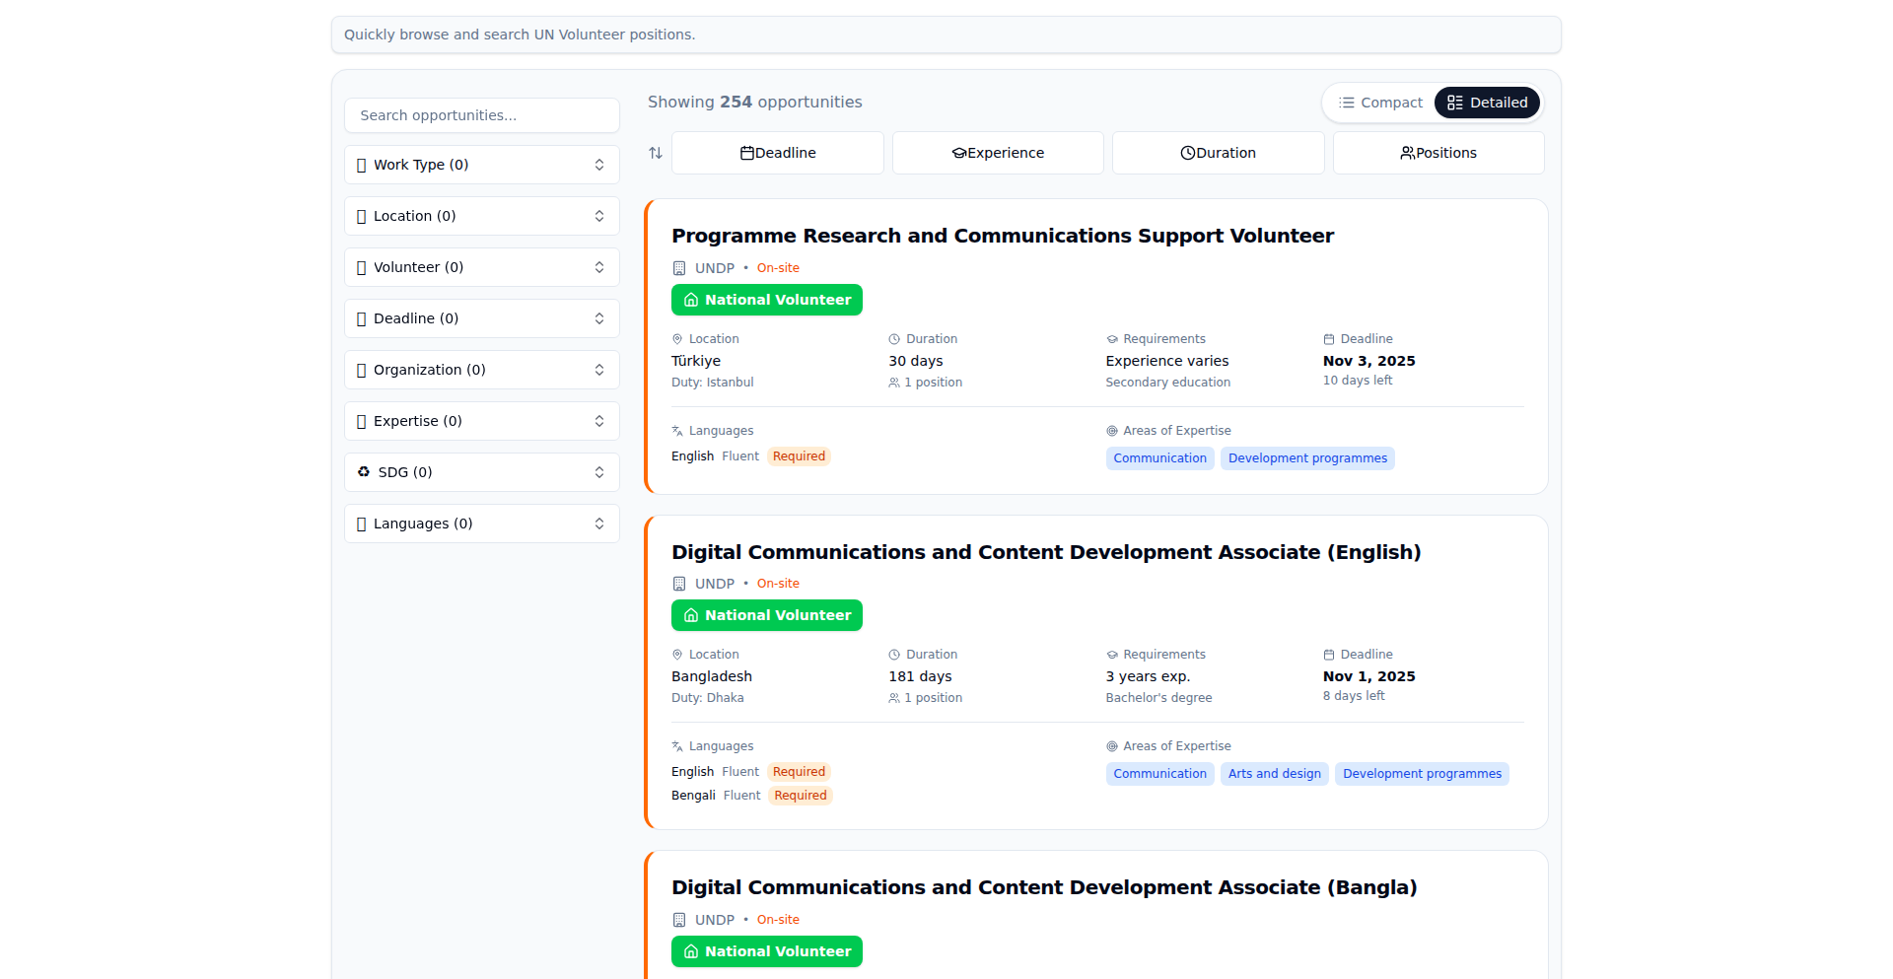Click the Arts and design expertise tag
1893x979 pixels.
click(x=1274, y=774)
